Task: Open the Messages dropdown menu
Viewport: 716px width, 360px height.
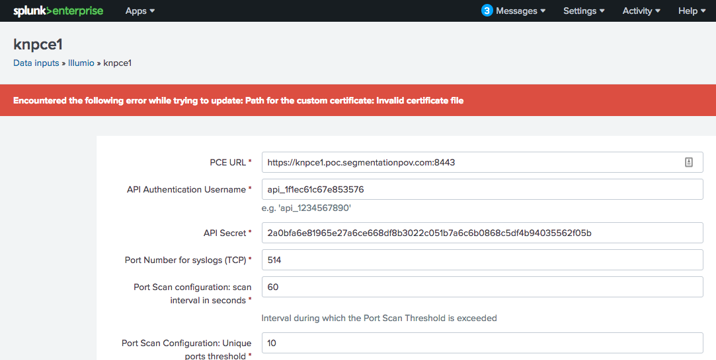Action: tap(520, 11)
